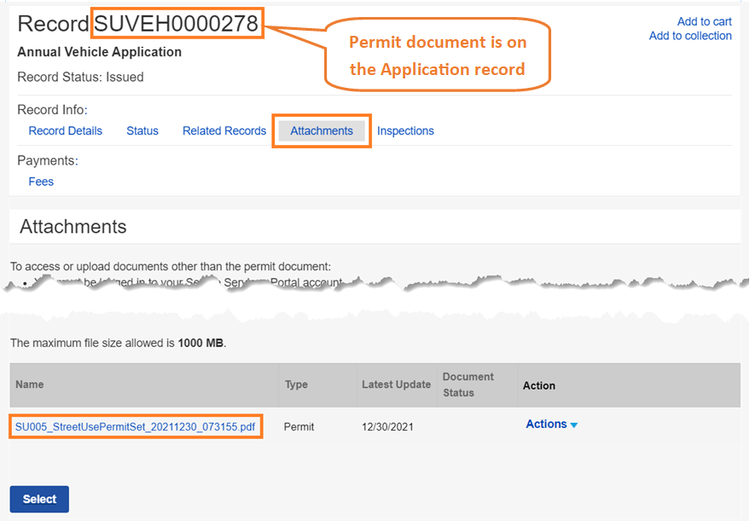Go to the Inspections tab

pyautogui.click(x=405, y=130)
